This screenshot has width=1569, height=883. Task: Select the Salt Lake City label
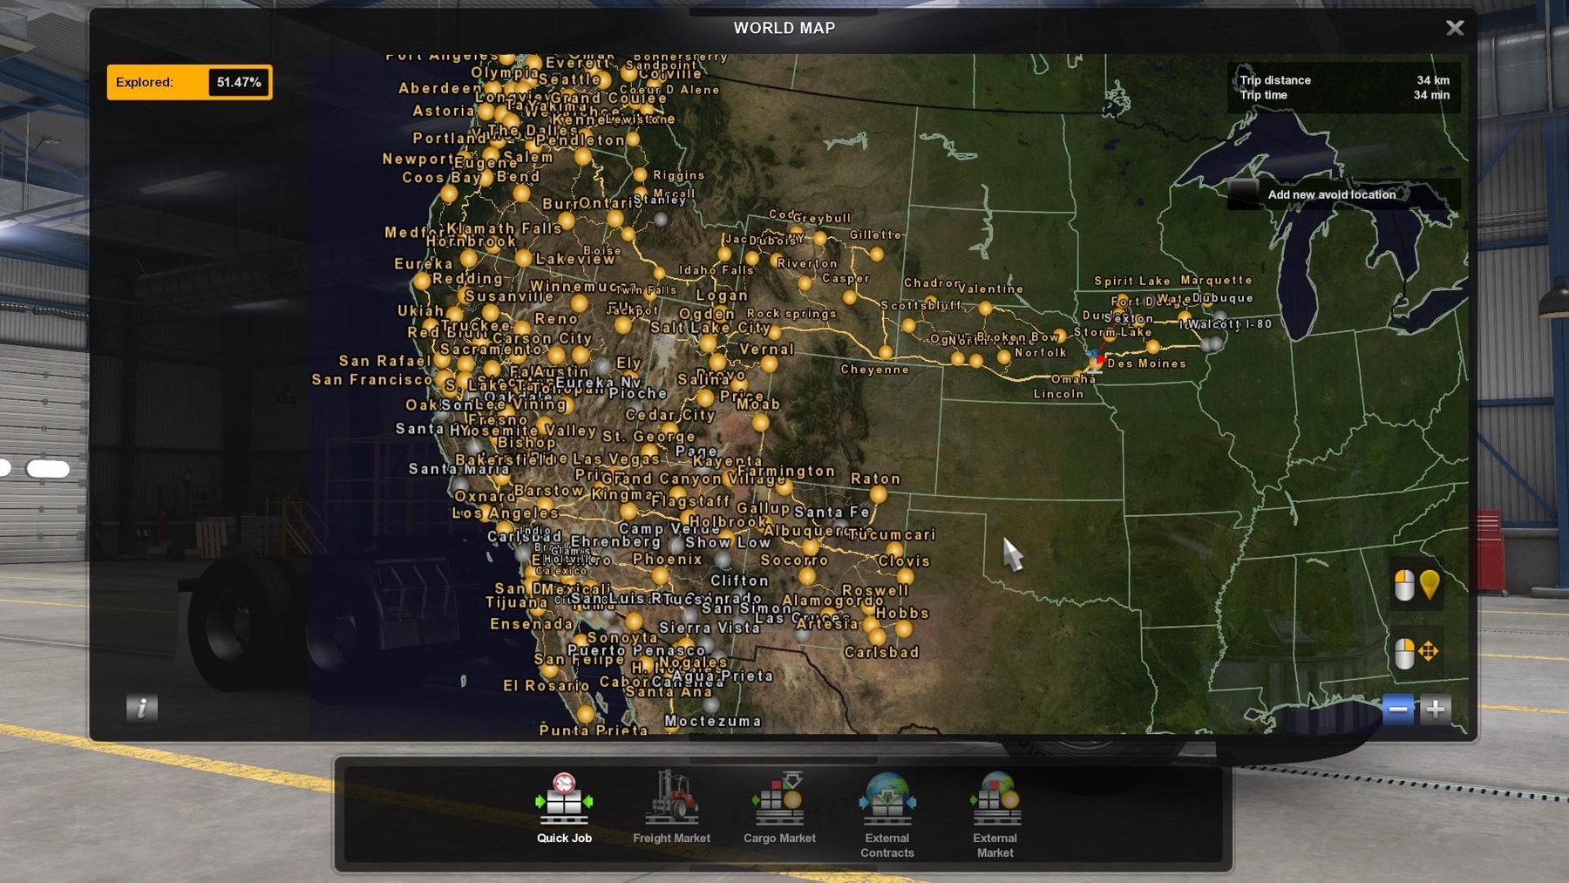710,328
